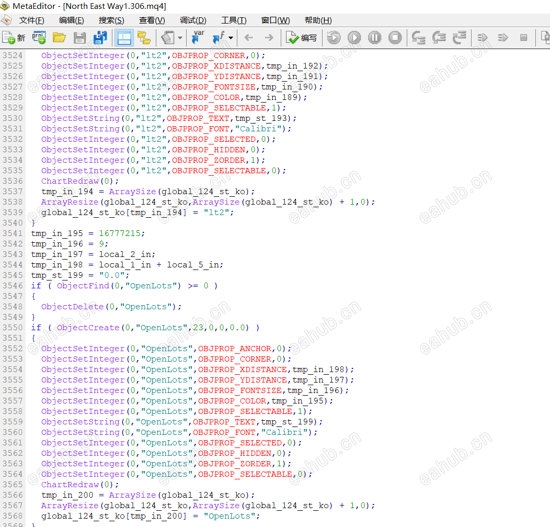Screen dimensions: 550x527
Task: Click the New file (新) toolbar button
Action: tap(14, 38)
